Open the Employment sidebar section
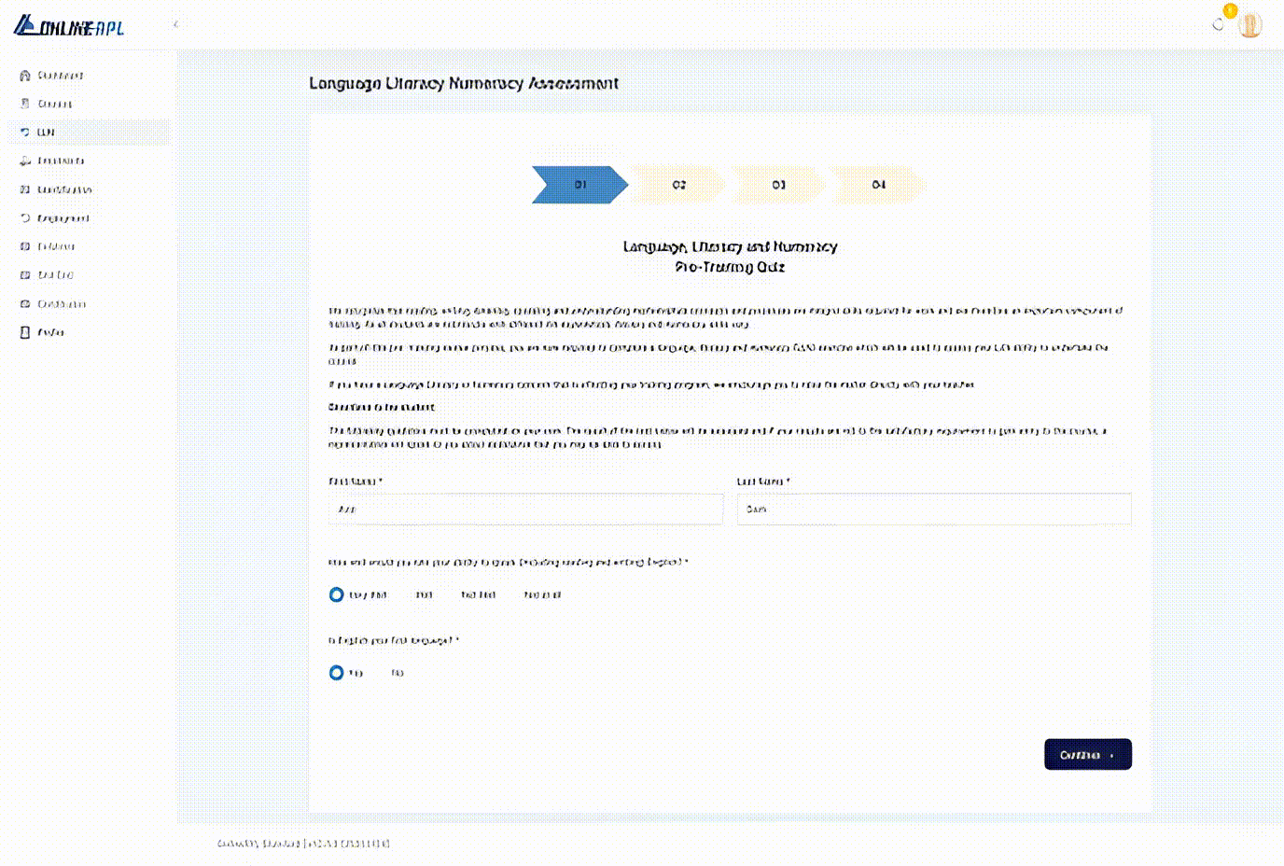1284x866 pixels. 62,218
